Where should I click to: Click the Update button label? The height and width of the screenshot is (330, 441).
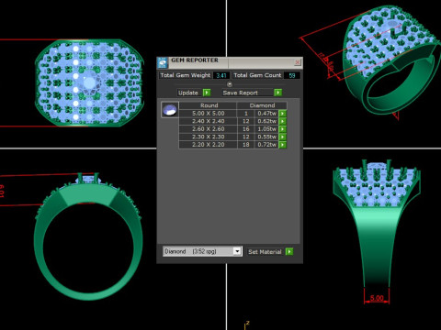click(189, 93)
